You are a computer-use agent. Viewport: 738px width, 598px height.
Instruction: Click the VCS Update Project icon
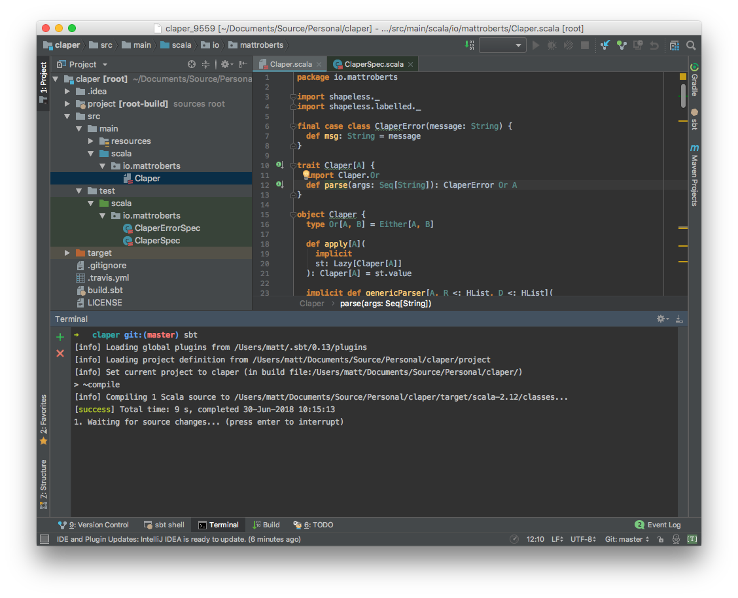[x=605, y=45]
